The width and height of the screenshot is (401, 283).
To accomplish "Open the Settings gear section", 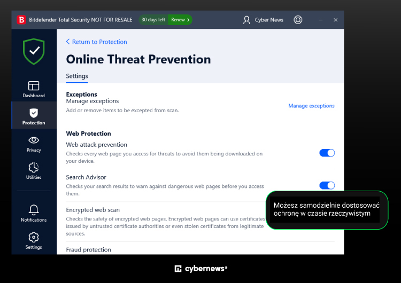I will [x=34, y=240].
